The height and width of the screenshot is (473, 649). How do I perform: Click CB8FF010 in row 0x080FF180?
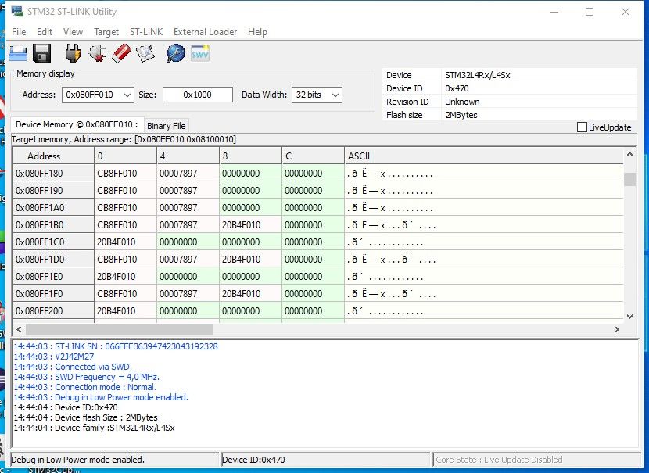tap(125, 174)
